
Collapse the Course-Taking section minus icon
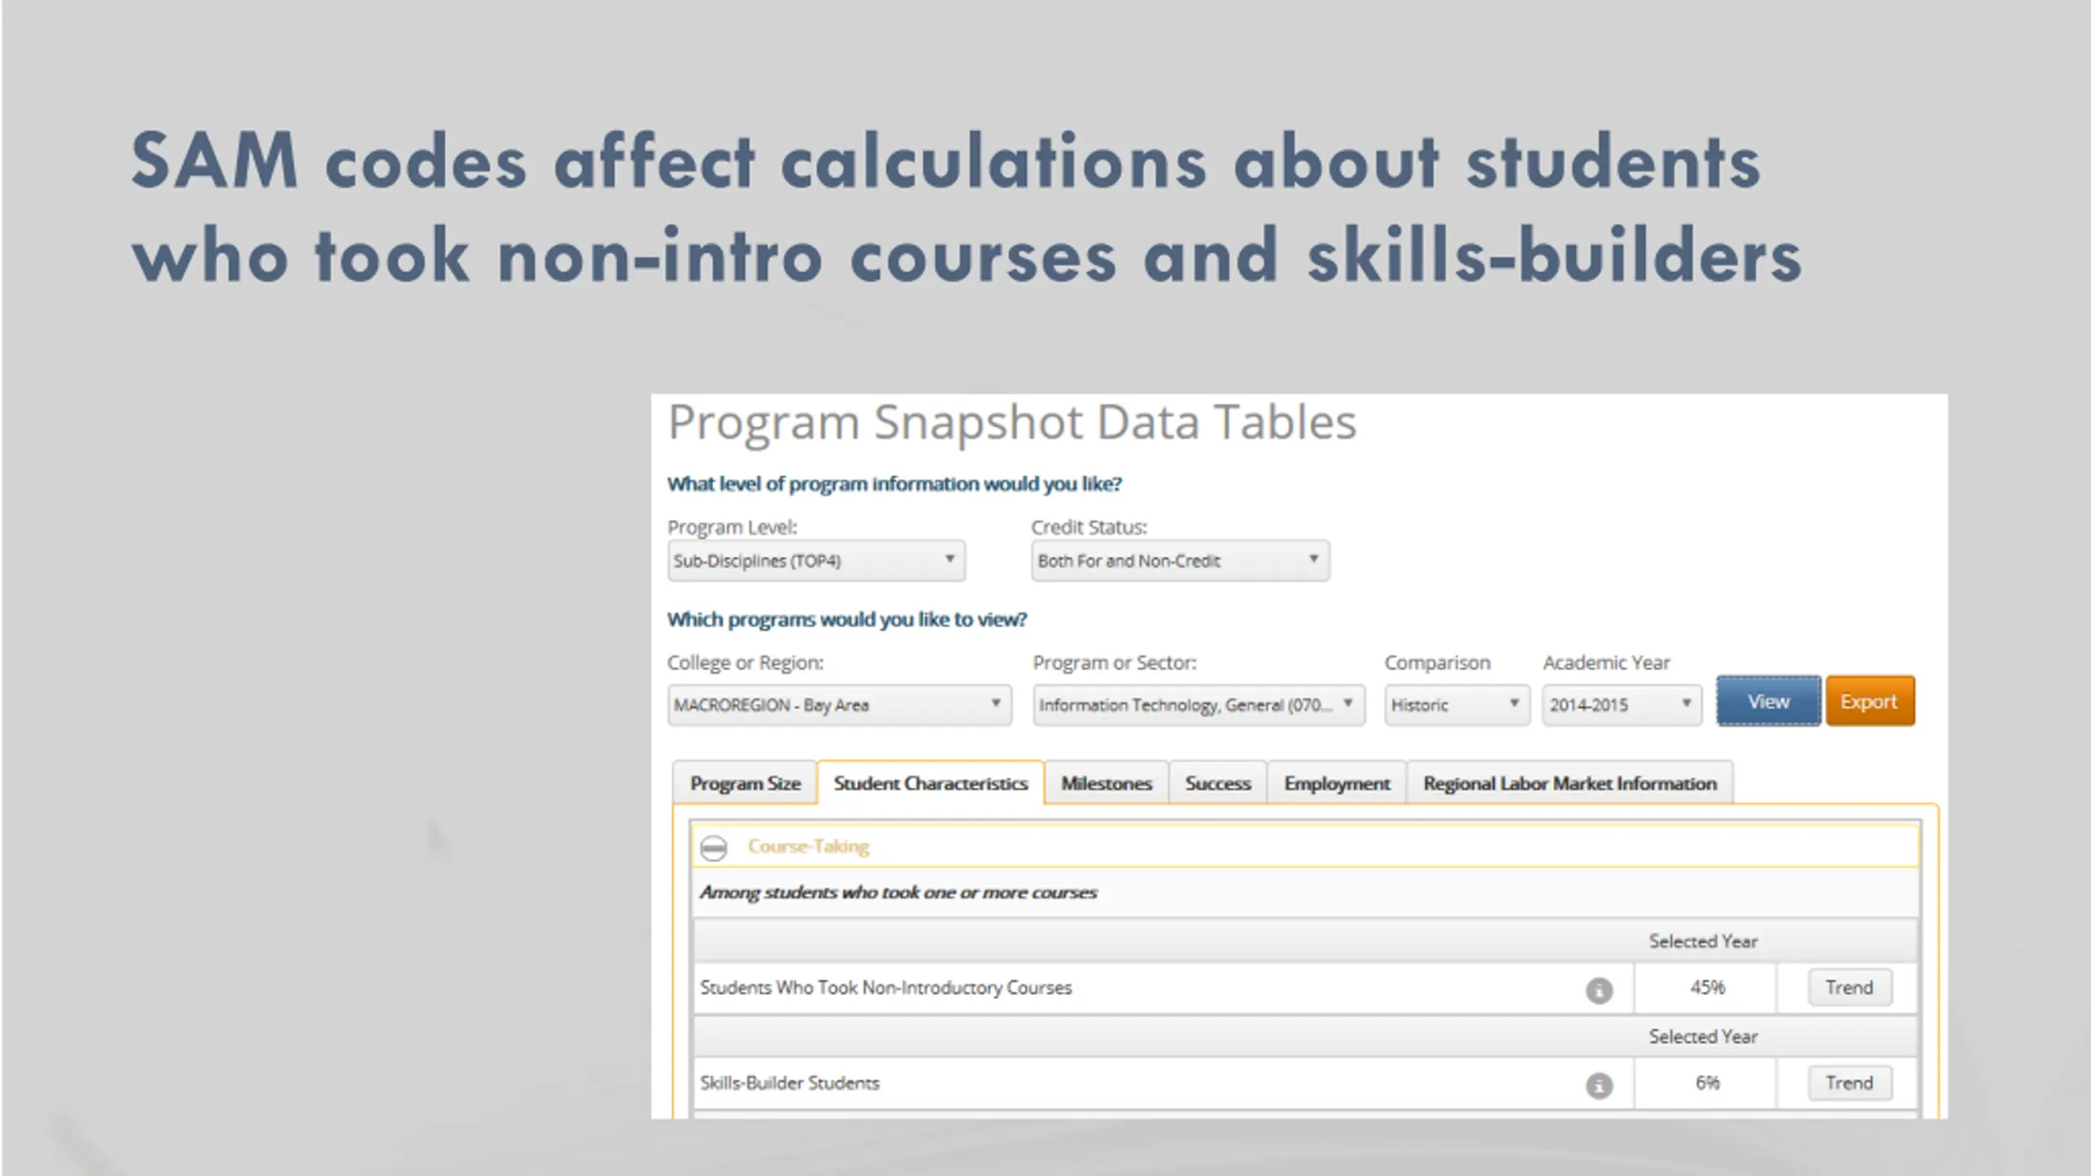tap(714, 848)
